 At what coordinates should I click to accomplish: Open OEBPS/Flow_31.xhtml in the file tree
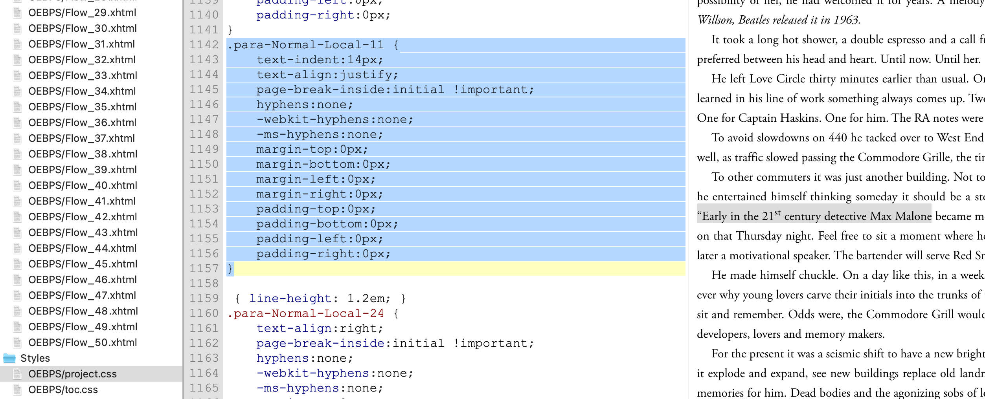pos(81,44)
